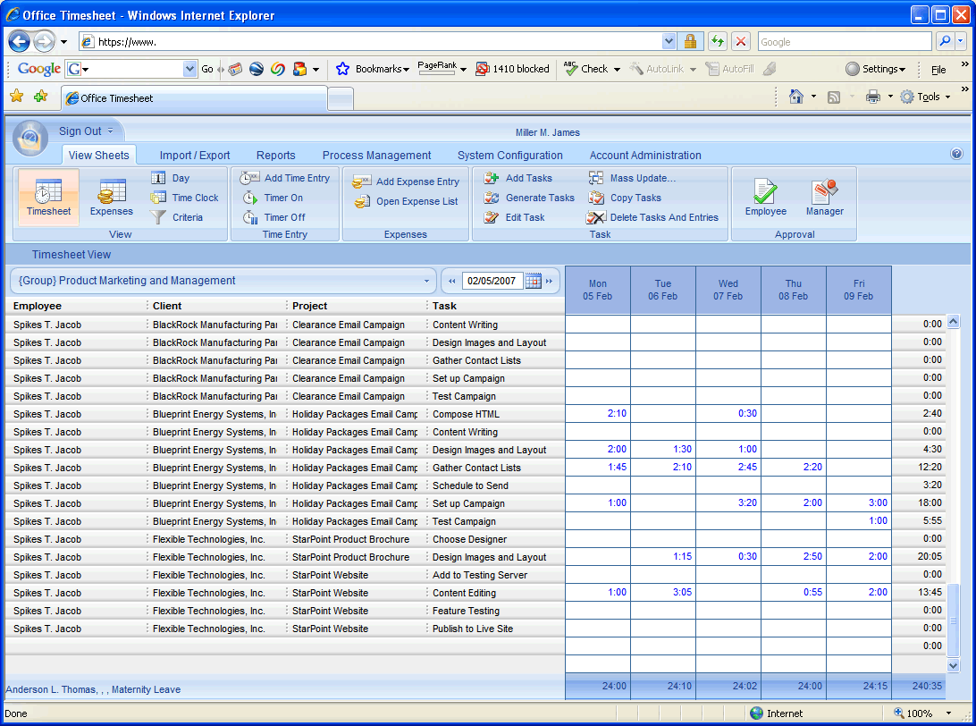Expand the browser zoom level dropdown
This screenshot has height=726, width=976.
coord(948,713)
